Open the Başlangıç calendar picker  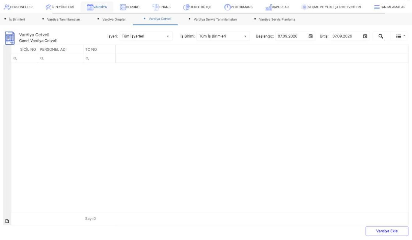click(x=311, y=36)
